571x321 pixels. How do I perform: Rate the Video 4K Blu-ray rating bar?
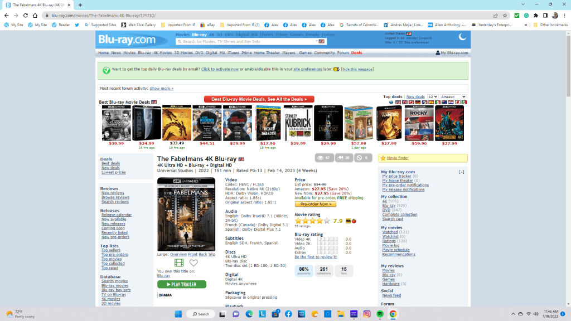327,239
